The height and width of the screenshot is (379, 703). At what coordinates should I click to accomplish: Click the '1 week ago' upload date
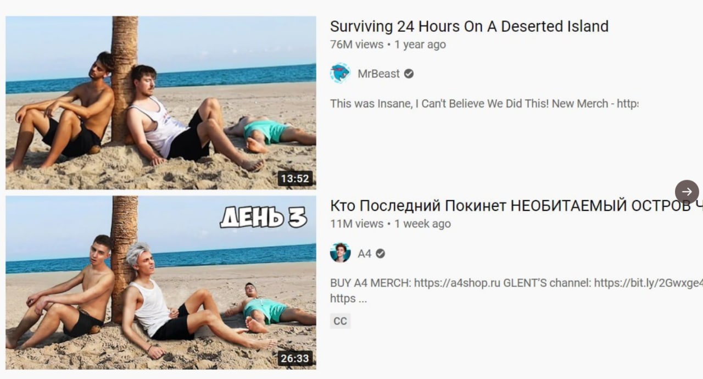click(422, 224)
